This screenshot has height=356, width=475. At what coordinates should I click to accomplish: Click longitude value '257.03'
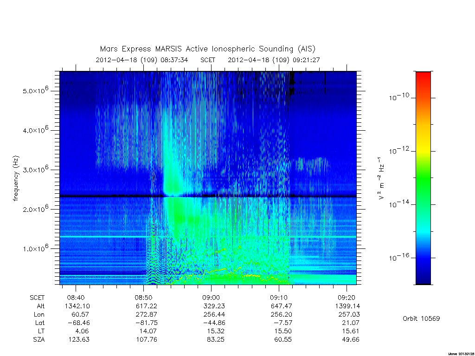[349, 315]
